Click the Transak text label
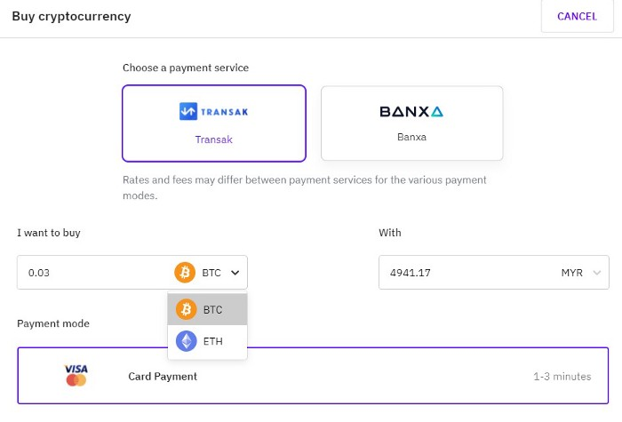 [x=214, y=139]
